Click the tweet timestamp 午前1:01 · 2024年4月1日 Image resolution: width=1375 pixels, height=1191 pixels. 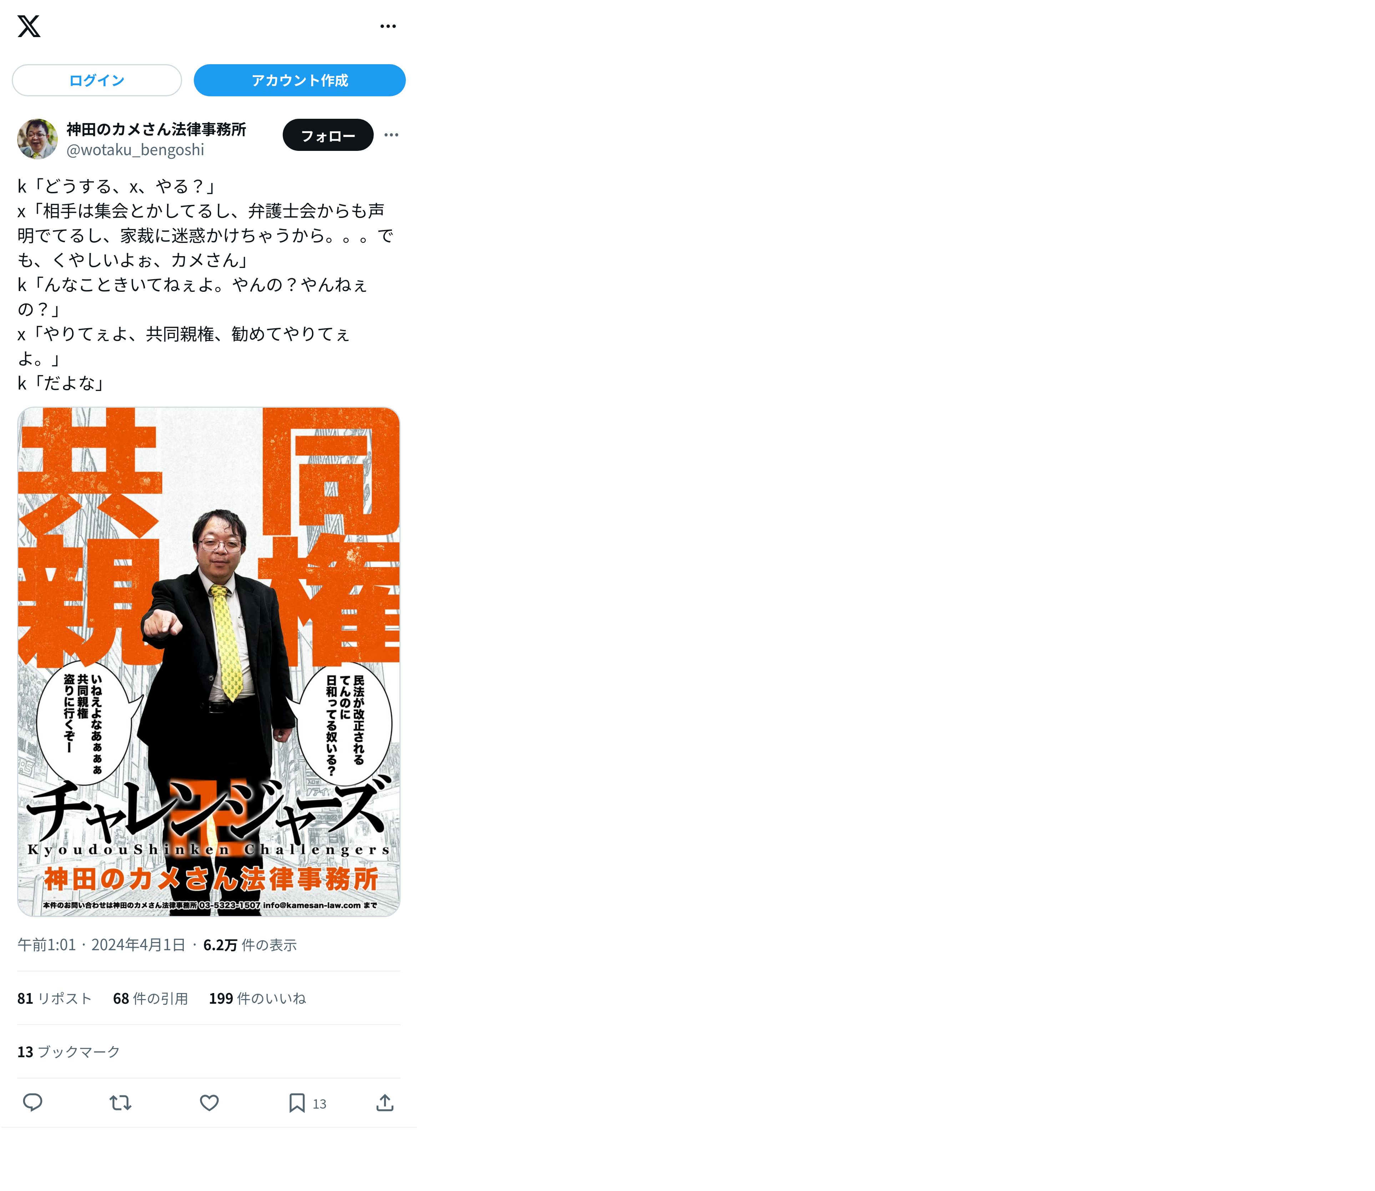[101, 945]
